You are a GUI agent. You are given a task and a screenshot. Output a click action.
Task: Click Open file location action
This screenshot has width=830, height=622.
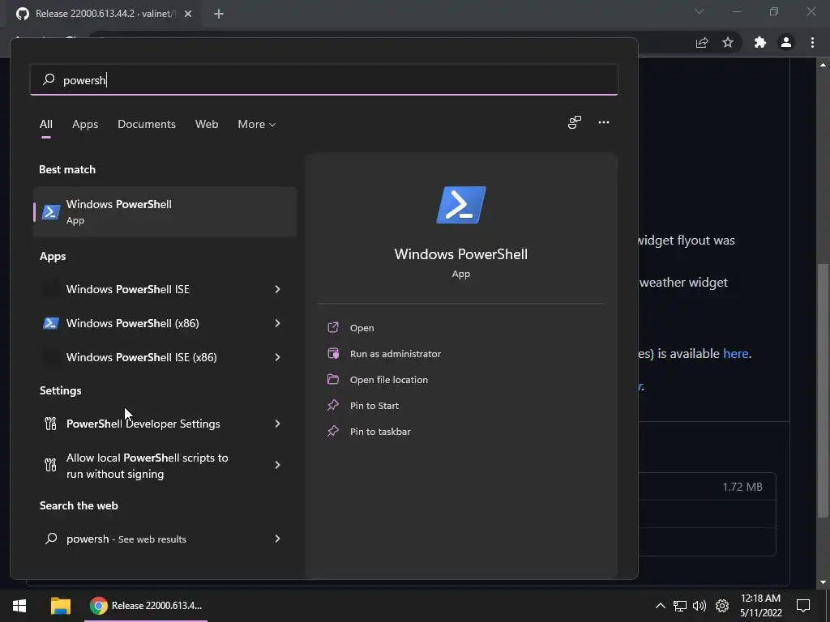(x=389, y=380)
